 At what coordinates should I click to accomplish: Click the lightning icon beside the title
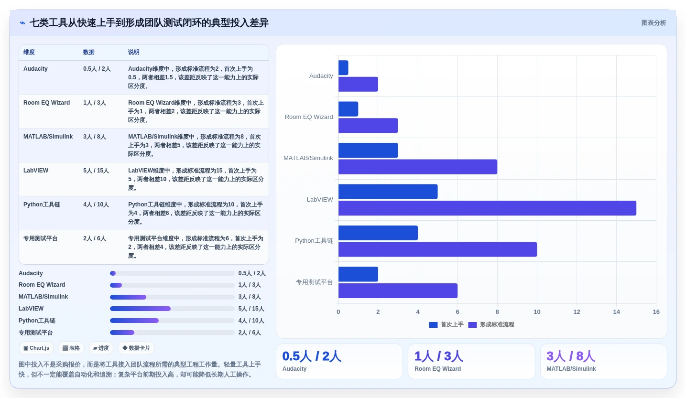(22, 23)
